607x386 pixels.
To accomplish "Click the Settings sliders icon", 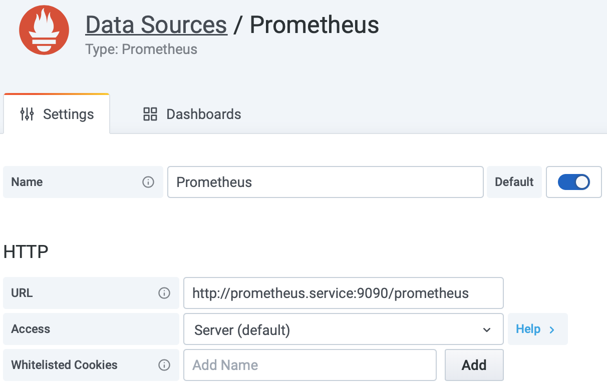I will pyautogui.click(x=27, y=114).
